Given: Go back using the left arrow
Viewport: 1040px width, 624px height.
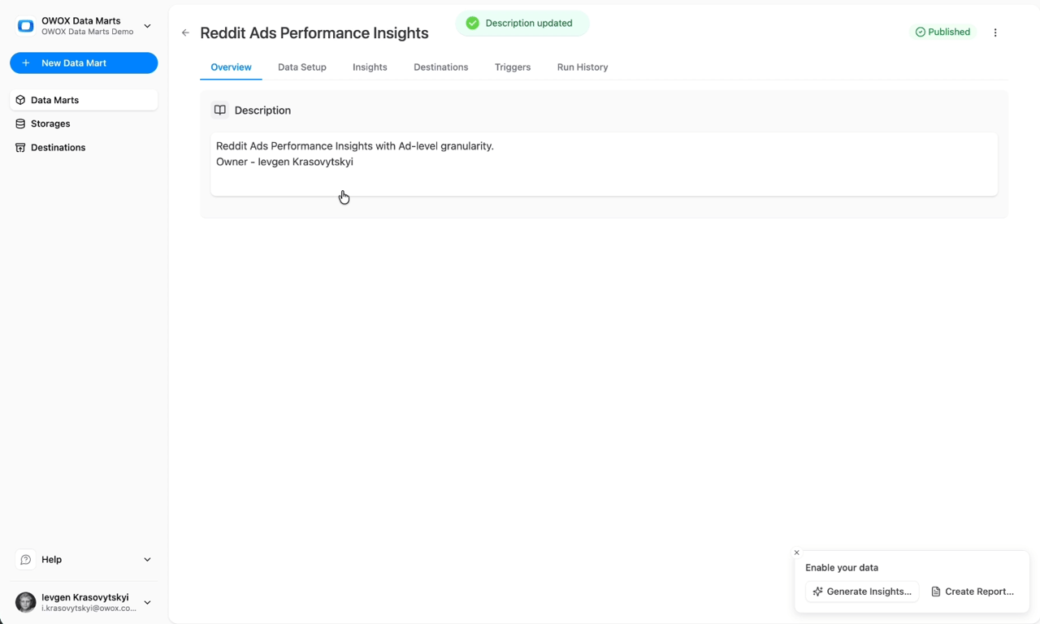Looking at the screenshot, I should tap(185, 32).
